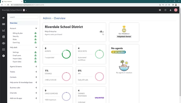Screen dimensions: 181x103
Task: Open the Event log page
Action: pyautogui.click(x=16, y=42)
